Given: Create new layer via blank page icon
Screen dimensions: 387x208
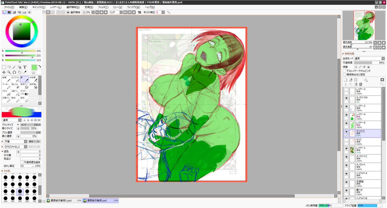Looking at the screenshot, I should (345, 80).
